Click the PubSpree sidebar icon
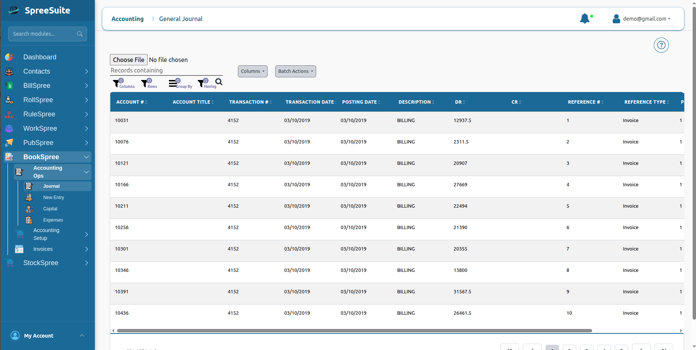Image resolution: width=696 pixels, height=350 pixels. (9, 143)
